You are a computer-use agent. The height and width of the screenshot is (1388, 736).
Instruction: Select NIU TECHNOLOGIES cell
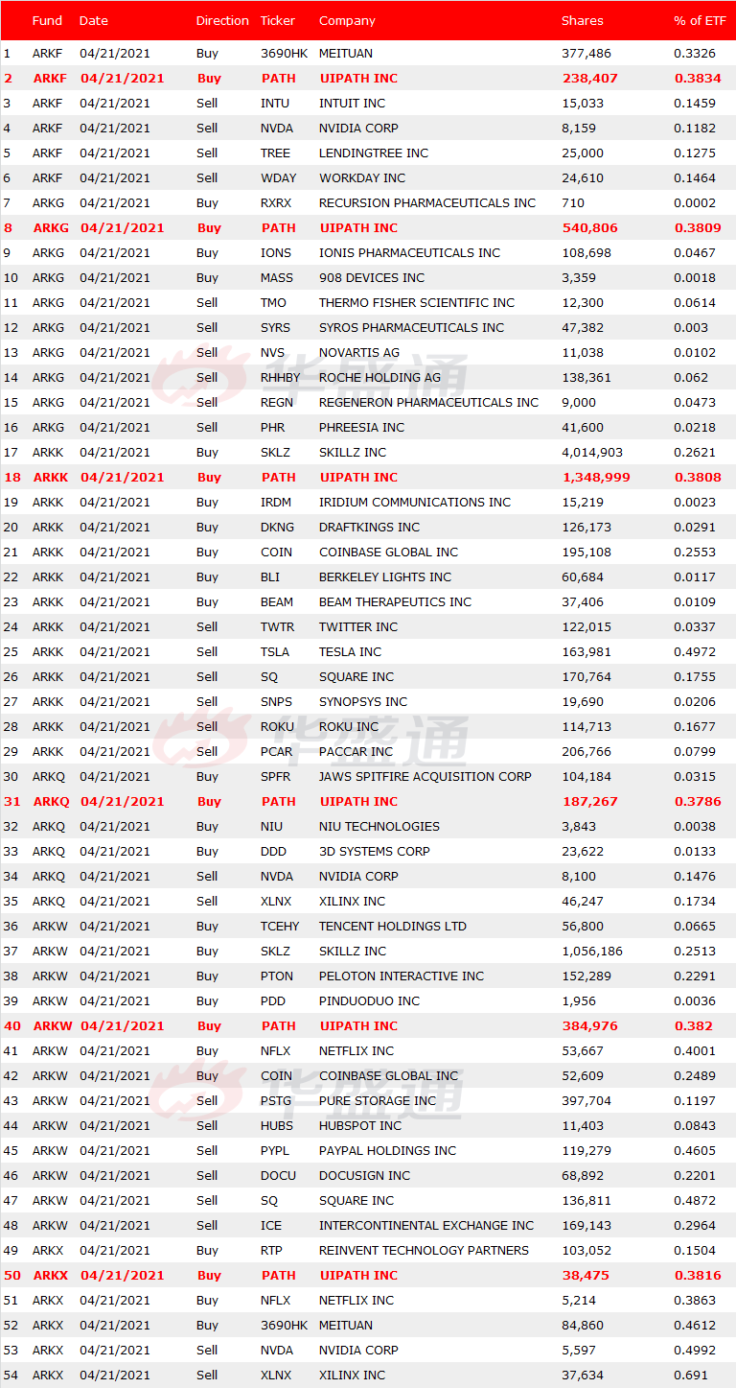tap(379, 826)
